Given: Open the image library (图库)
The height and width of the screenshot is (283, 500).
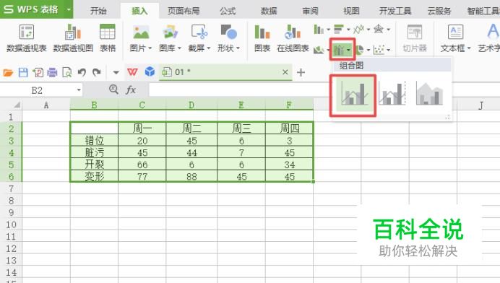Looking at the screenshot, I should tap(170, 38).
